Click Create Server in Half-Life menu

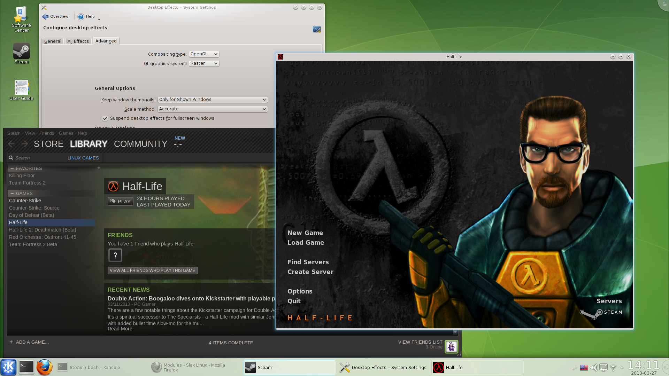[x=310, y=272]
